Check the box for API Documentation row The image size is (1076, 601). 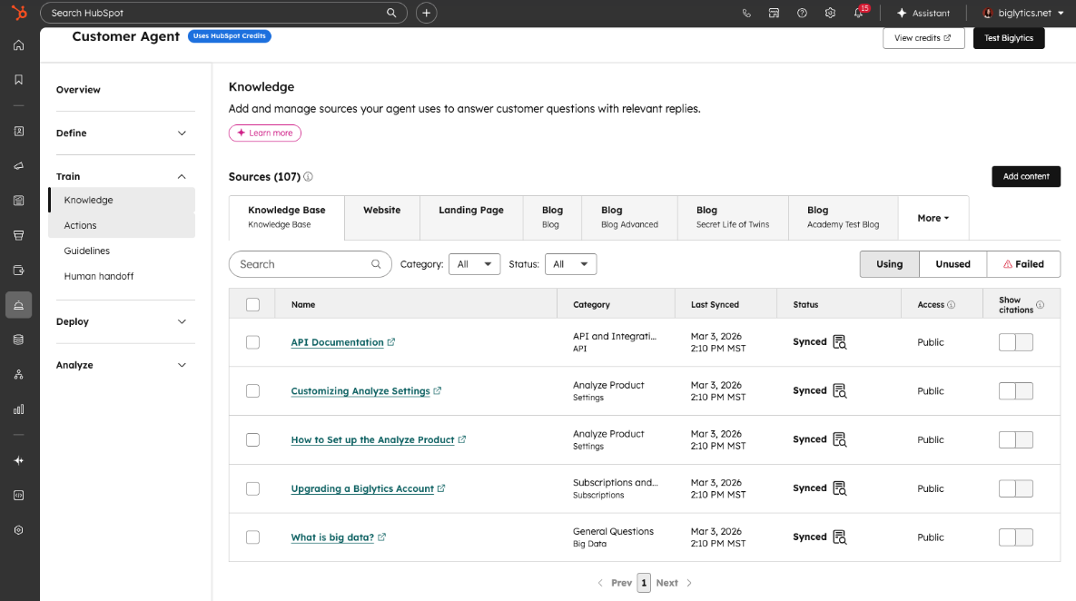coord(252,341)
